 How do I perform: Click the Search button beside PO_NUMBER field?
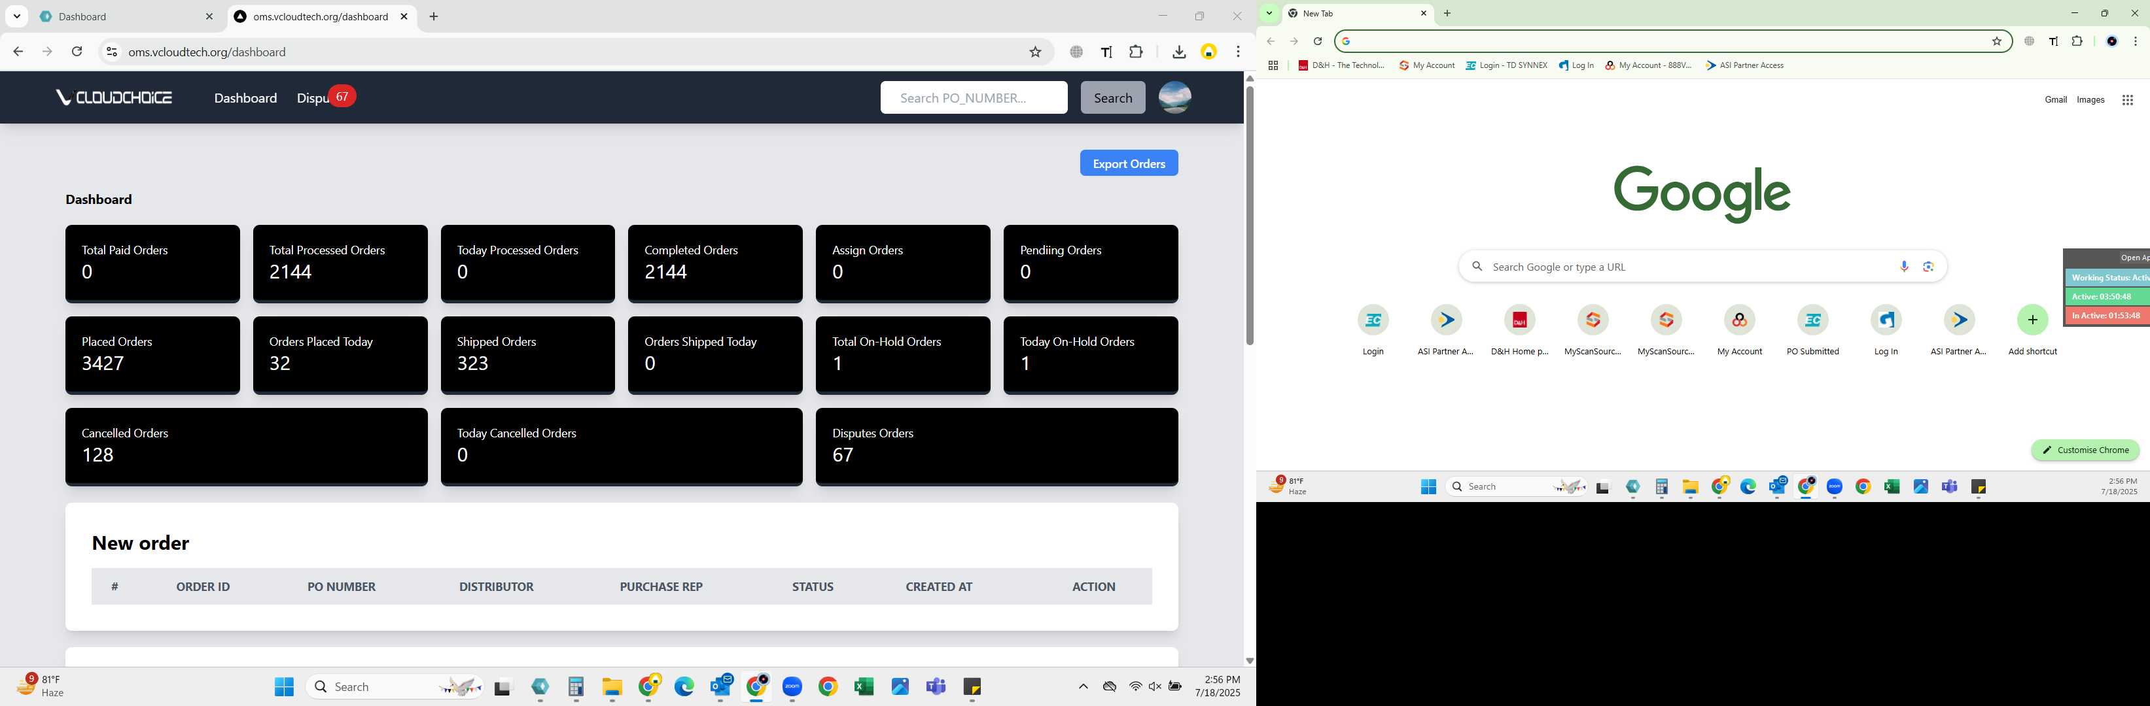coord(1112,97)
